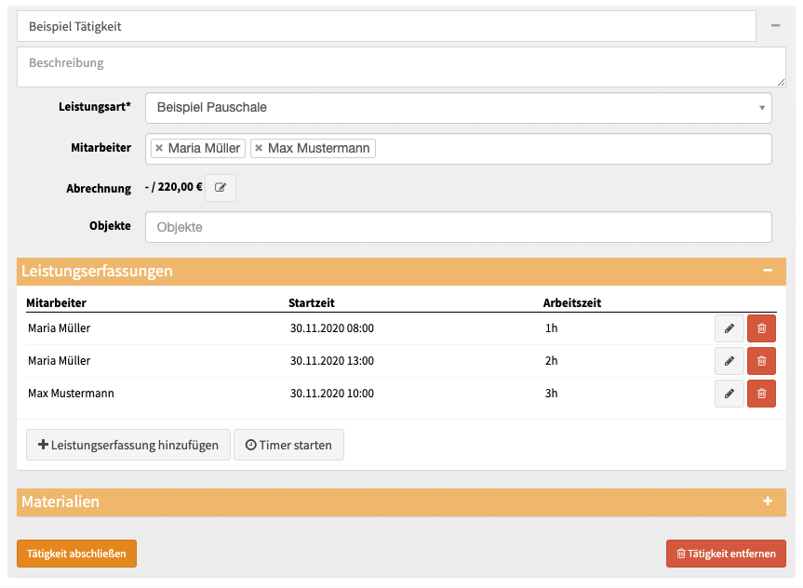Screen dimensions: 803x588
Task: Click Tätigkeit abschließen button
Action: [x=76, y=554]
